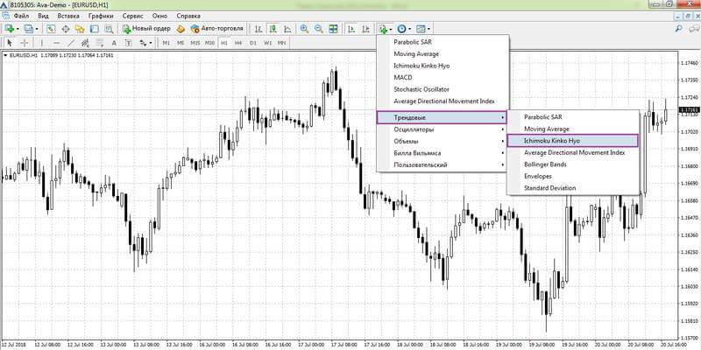Switch timeframe to M15
The height and width of the screenshot is (350, 701).
pos(195,43)
